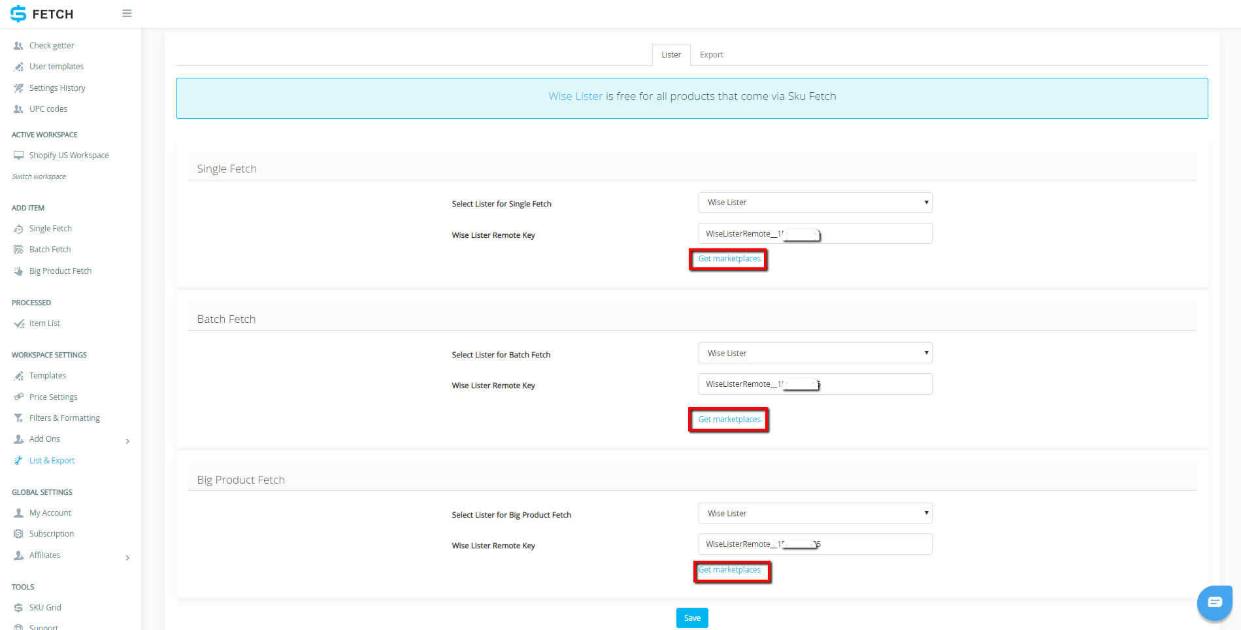This screenshot has width=1241, height=630.
Task: Click the Big Product Fetch icon
Action: point(18,271)
